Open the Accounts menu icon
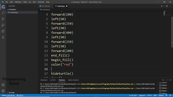This screenshot has height=97, width=173. 3,85
